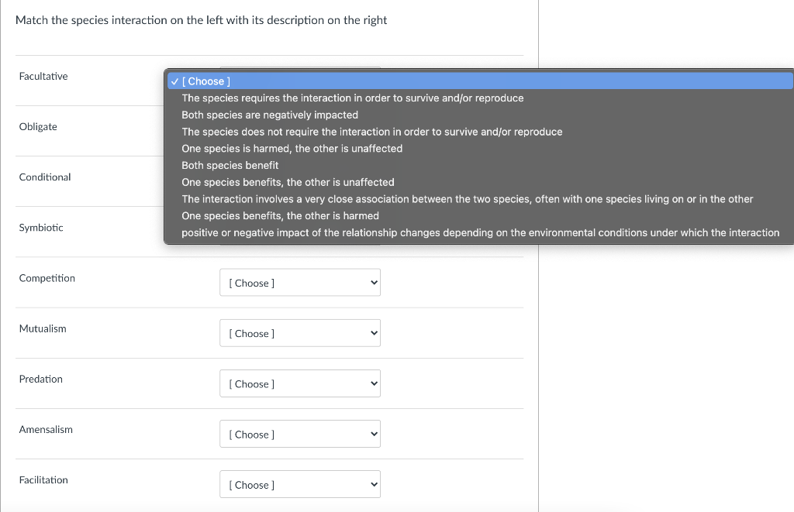Open the Mutualism answer dropdown

click(x=300, y=332)
